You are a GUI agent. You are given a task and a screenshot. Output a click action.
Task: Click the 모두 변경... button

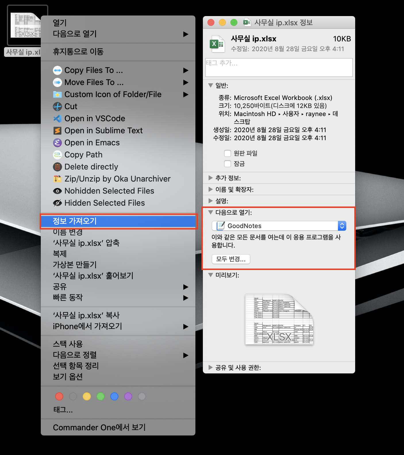231,259
